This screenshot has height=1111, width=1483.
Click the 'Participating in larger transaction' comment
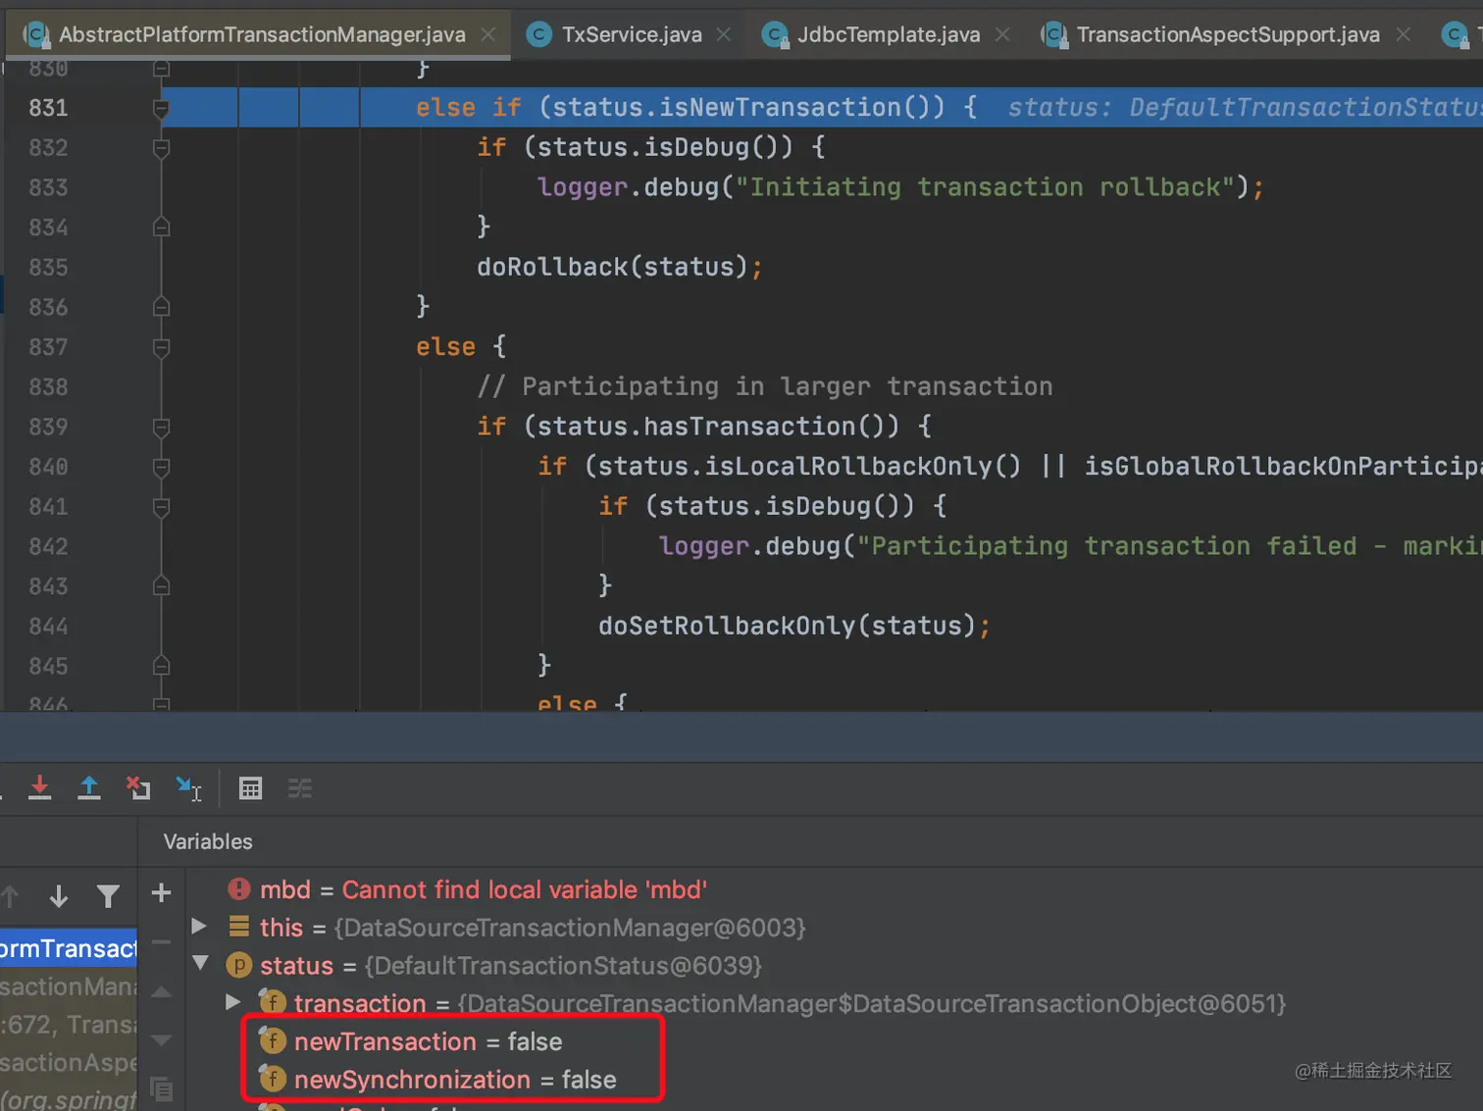764,386
